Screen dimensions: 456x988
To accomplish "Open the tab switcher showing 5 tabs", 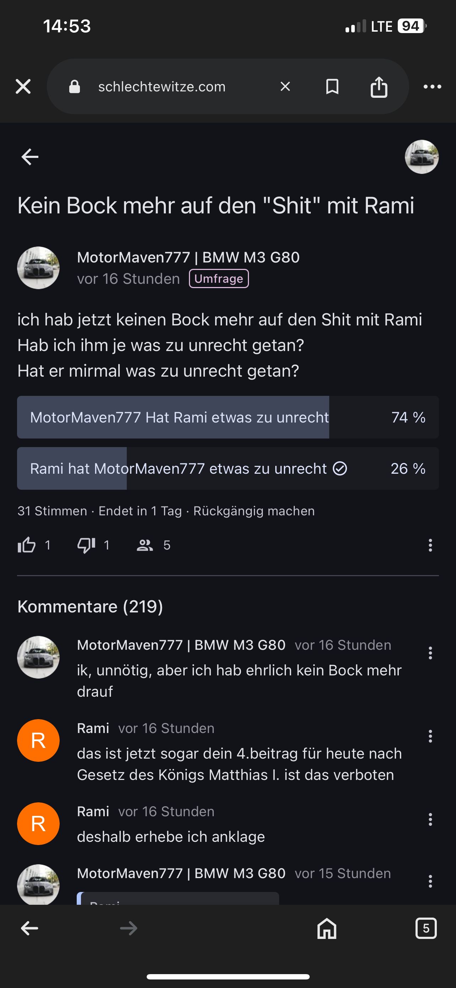I will (426, 929).
